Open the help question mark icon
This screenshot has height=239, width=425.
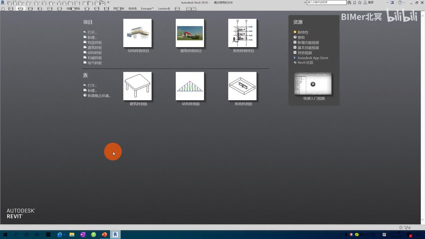point(400,3)
